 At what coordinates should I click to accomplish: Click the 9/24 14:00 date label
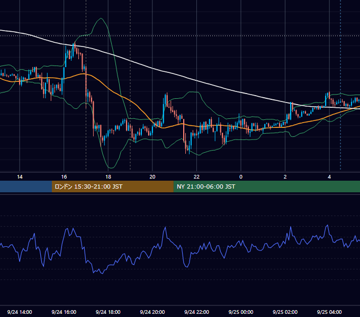coord(20,312)
